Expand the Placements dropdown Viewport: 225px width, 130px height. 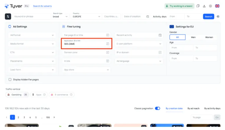pyautogui.click(x=32, y=61)
